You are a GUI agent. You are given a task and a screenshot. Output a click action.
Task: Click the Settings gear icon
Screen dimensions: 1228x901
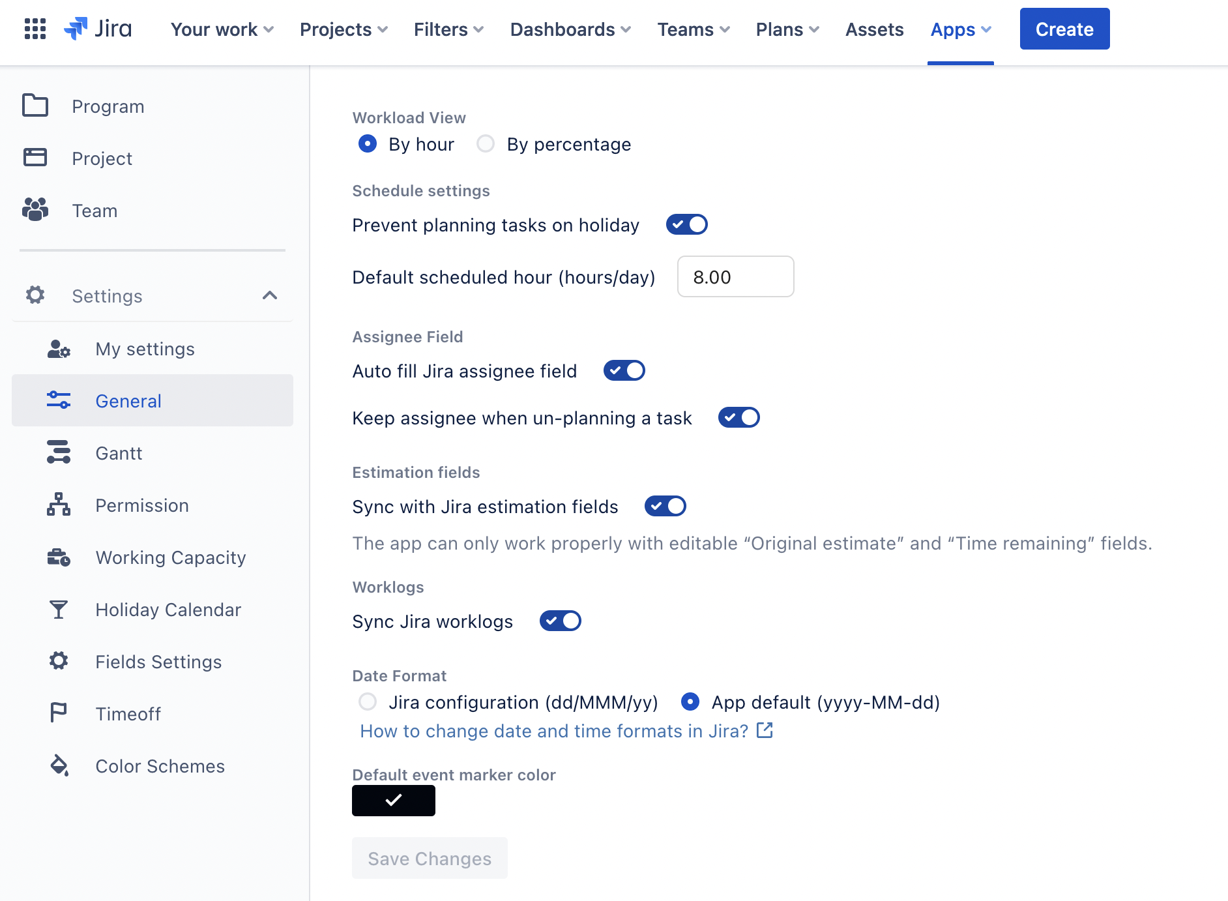tap(35, 295)
